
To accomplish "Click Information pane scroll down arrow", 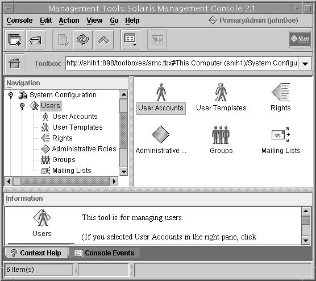I will pos(306,240).
